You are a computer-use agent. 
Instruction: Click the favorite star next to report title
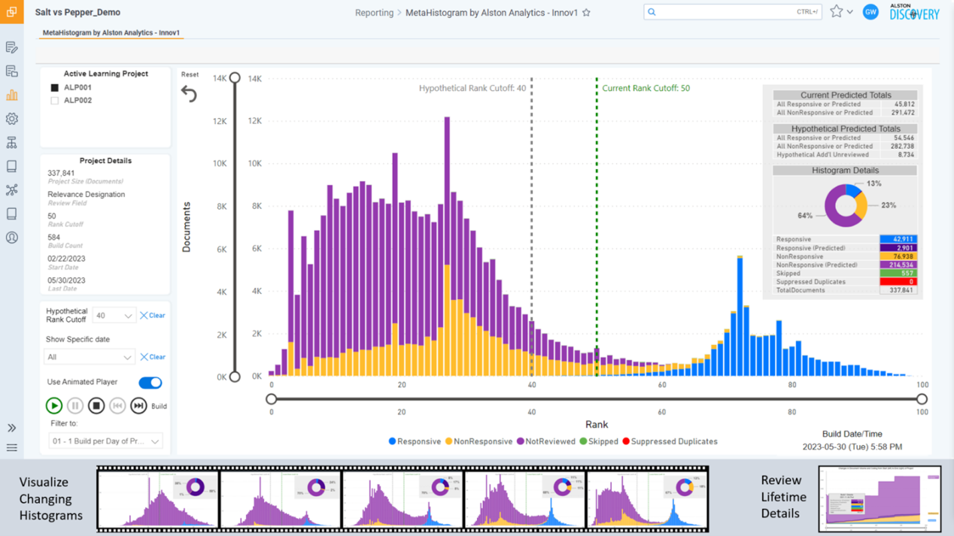click(586, 13)
